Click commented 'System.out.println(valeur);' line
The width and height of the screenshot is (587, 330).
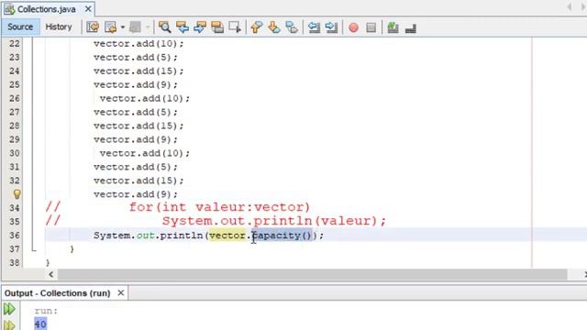pyautogui.click(x=273, y=221)
